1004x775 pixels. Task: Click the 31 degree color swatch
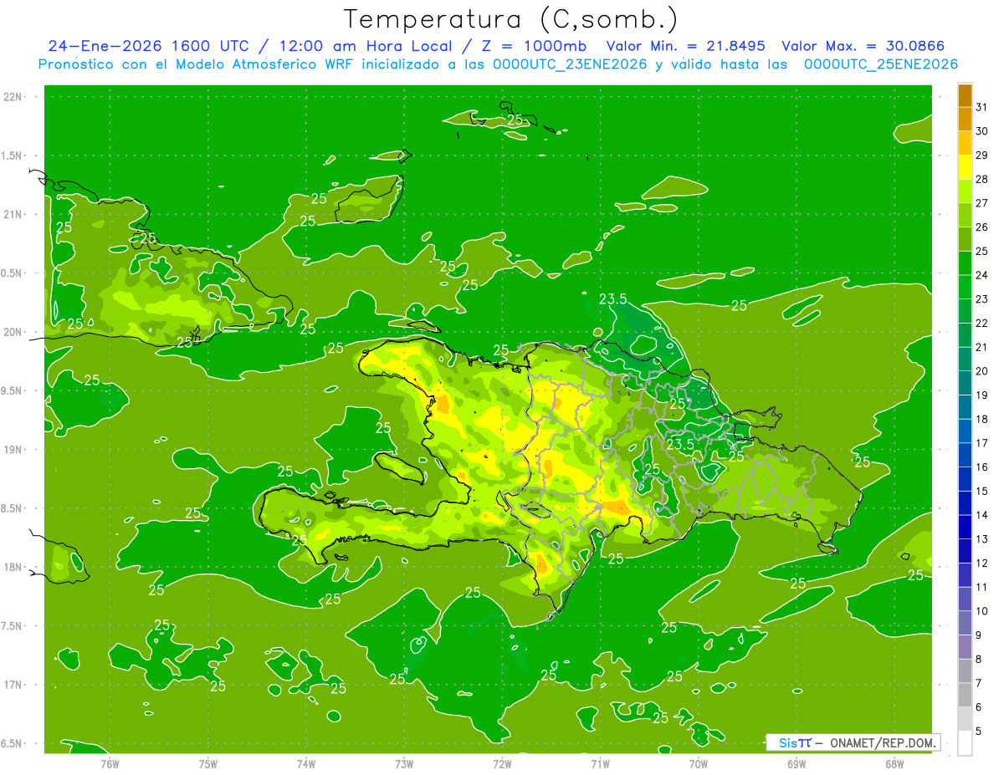click(965, 94)
